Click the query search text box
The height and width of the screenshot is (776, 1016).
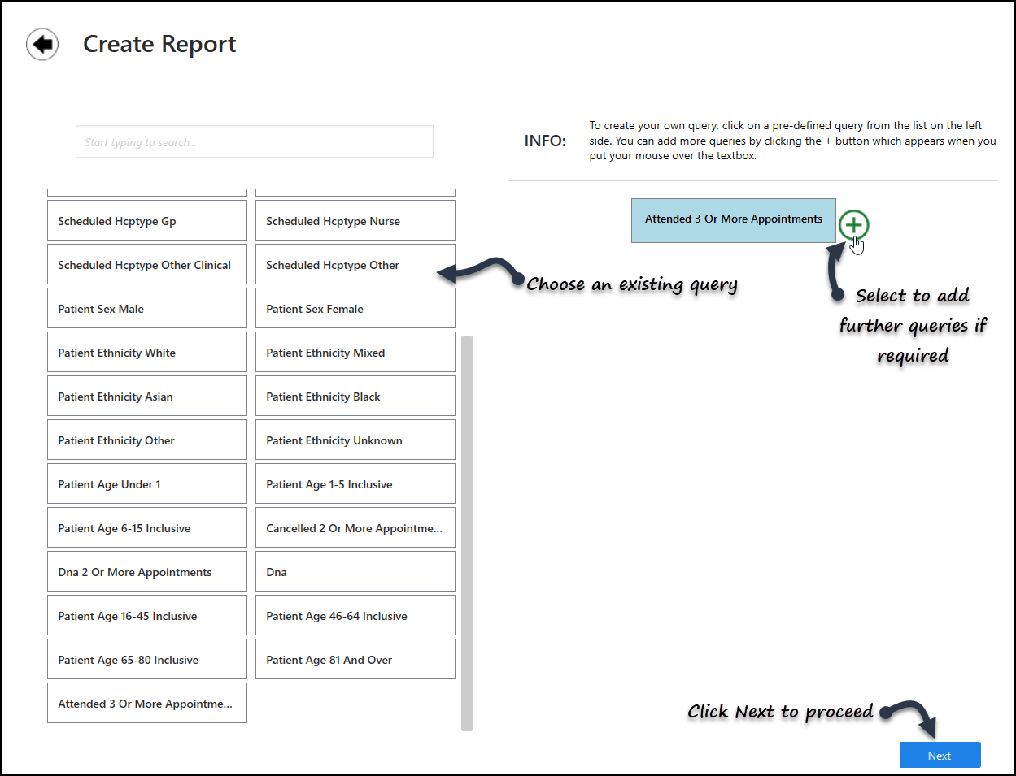point(254,142)
